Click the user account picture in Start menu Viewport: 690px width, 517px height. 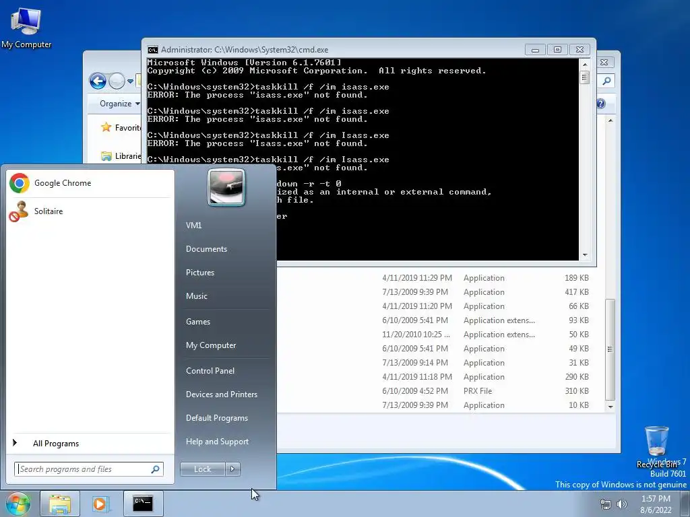tap(226, 187)
